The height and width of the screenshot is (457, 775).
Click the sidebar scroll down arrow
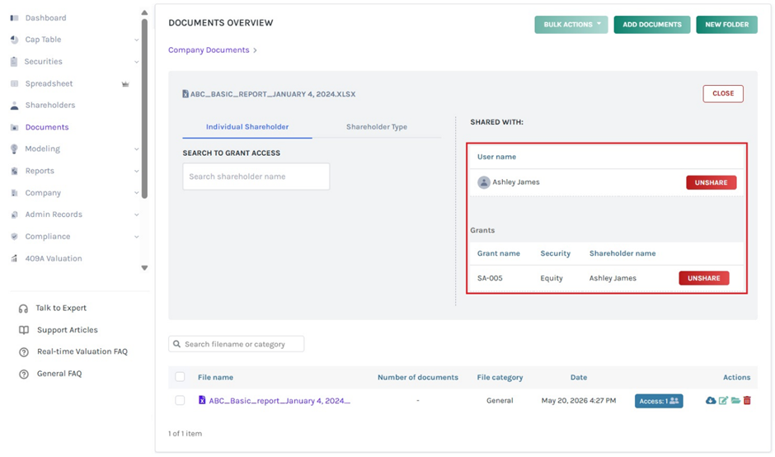click(x=144, y=268)
